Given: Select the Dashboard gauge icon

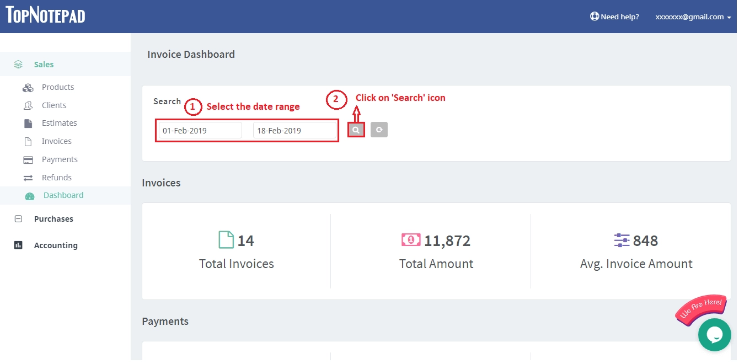Looking at the screenshot, I should (x=29, y=196).
